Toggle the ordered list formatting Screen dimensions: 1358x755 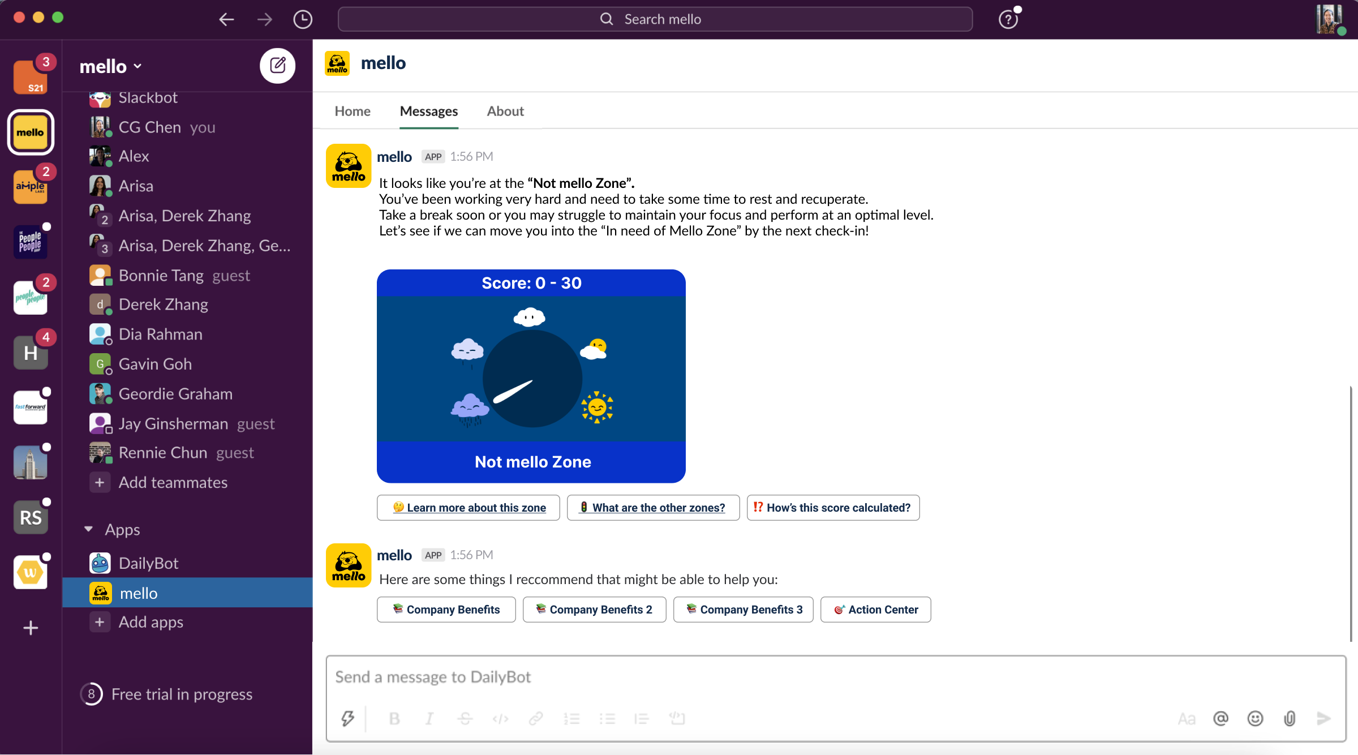(x=571, y=718)
